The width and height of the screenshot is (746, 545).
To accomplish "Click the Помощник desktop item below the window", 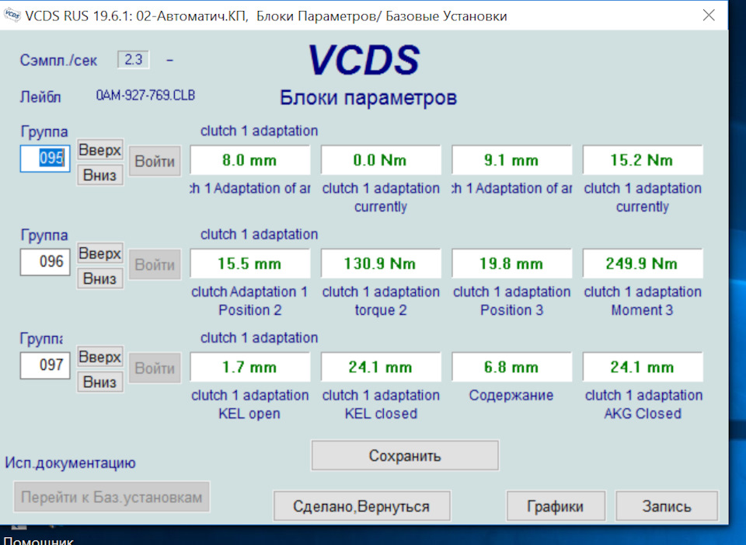I will click(x=39, y=540).
